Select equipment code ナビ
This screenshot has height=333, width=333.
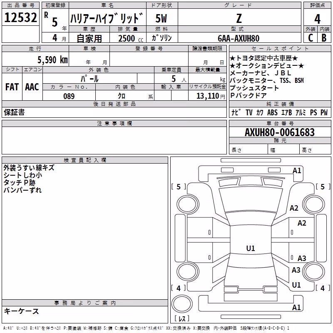pos(236,112)
